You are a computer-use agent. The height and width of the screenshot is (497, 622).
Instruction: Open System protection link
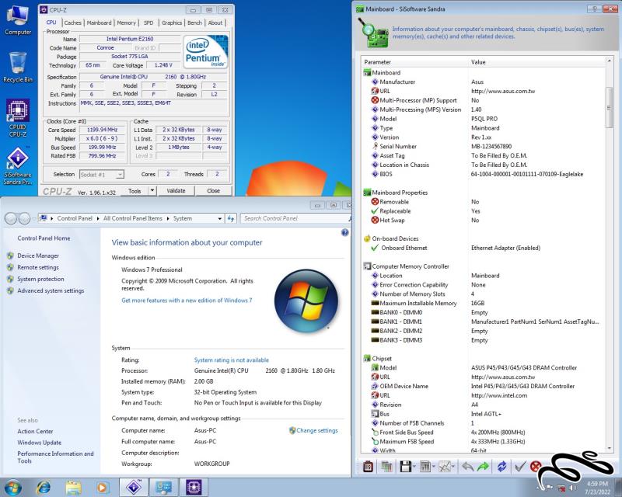[40, 279]
